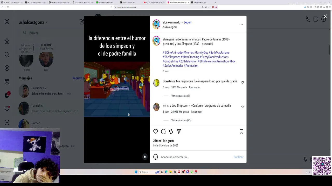Open the #FamilyGuy hashtag

(x=201, y=53)
